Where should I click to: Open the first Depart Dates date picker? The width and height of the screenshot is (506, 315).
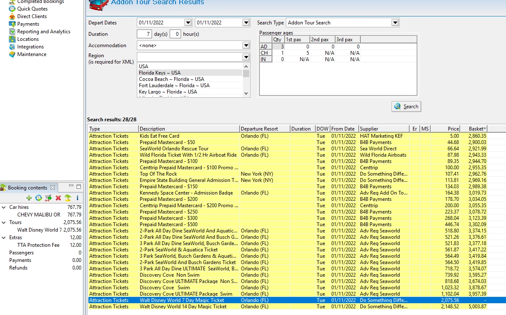pyautogui.click(x=188, y=23)
